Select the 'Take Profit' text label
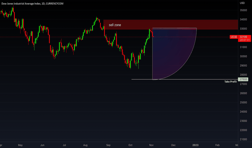252x148 pixels. [230, 82]
